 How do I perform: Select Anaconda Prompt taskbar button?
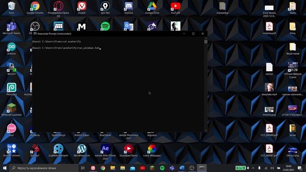click(x=202, y=168)
